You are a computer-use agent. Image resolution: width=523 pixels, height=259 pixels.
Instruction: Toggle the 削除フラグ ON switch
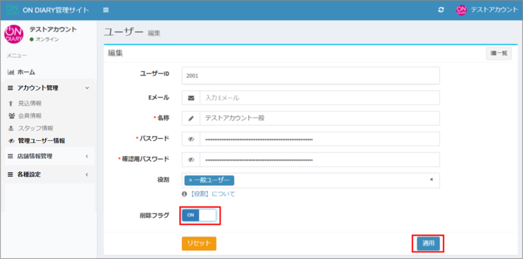199,216
